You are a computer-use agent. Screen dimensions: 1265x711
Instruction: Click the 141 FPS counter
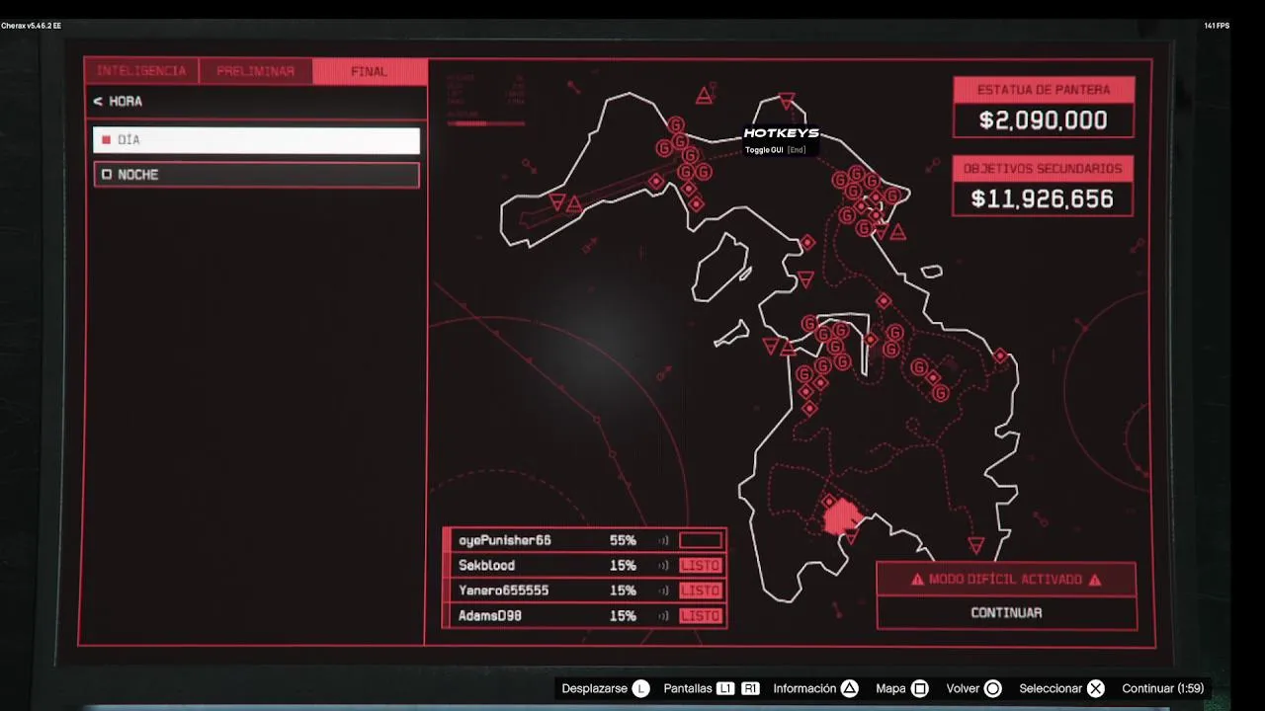tap(1217, 26)
